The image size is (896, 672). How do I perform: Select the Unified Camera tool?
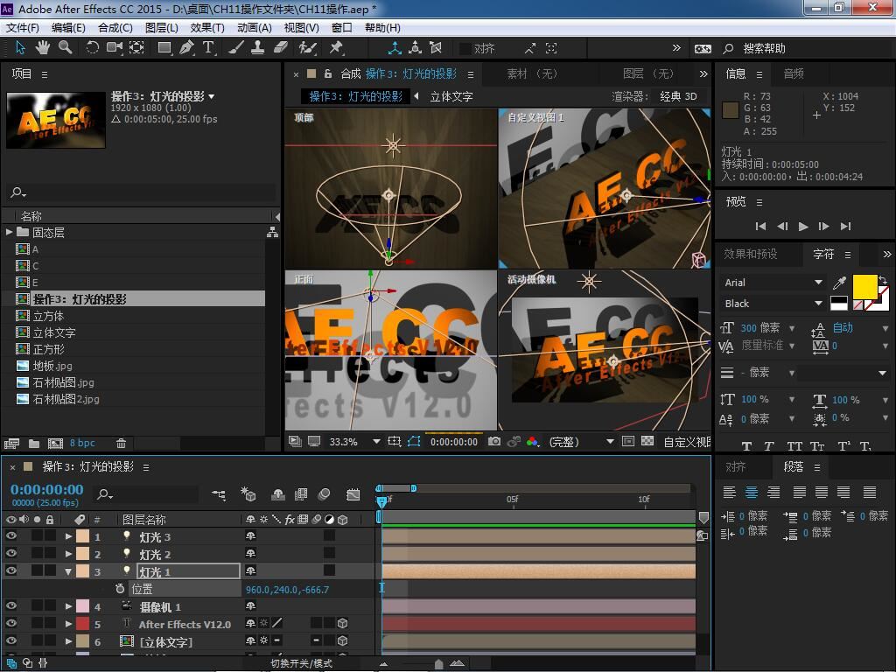tap(115, 48)
